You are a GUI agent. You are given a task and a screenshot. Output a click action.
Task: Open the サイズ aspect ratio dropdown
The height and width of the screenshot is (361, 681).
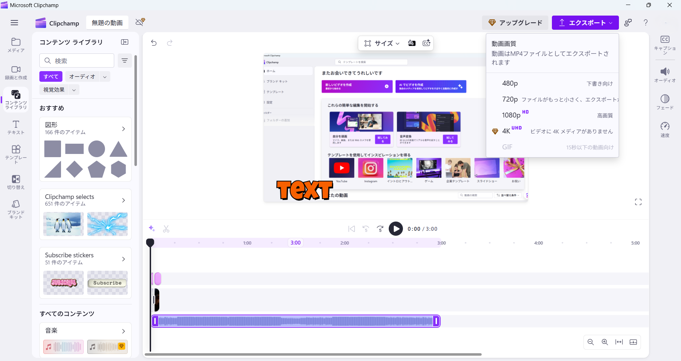tap(382, 43)
